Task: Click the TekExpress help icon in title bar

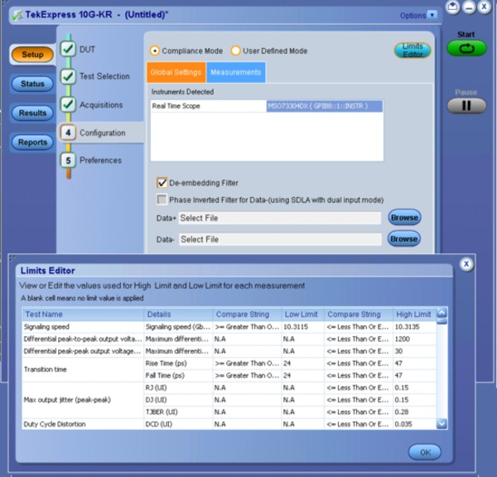Action: tap(453, 7)
